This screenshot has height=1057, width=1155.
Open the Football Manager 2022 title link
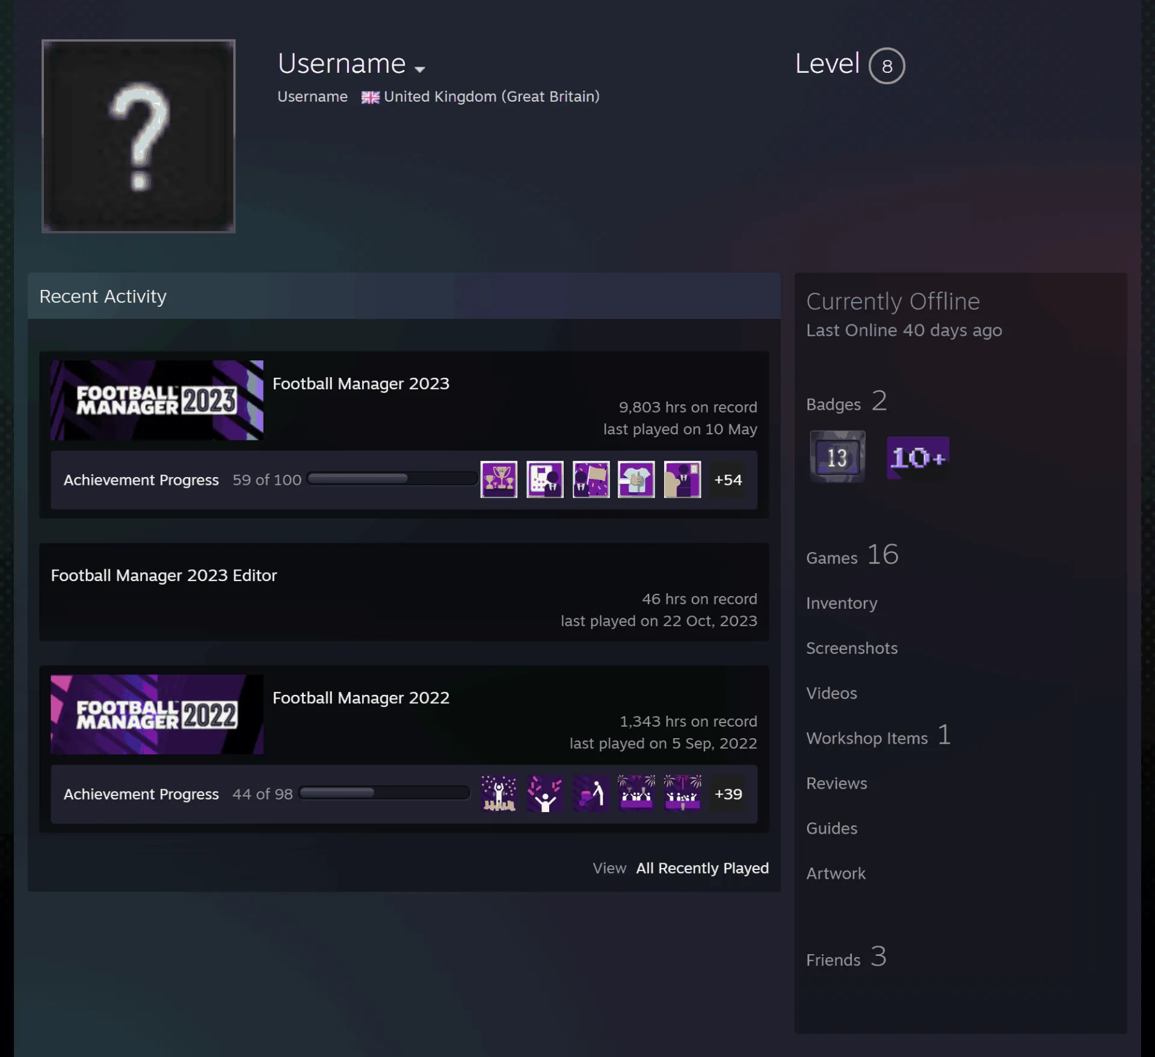[x=361, y=698]
